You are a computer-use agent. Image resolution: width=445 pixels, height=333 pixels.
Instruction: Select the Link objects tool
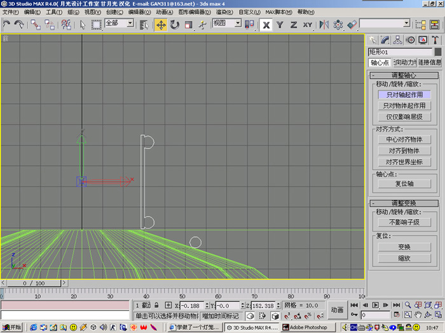tap(36, 25)
